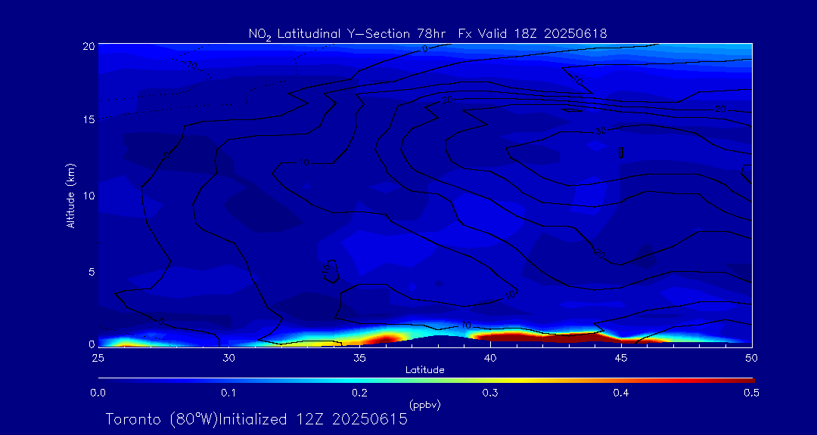The image size is (817, 435).
Task: Click the 0.3 colorbar tick label
Action: point(490,393)
